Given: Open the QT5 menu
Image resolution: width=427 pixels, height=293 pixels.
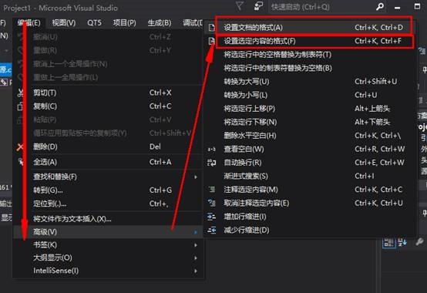Looking at the screenshot, I should coord(94,22).
